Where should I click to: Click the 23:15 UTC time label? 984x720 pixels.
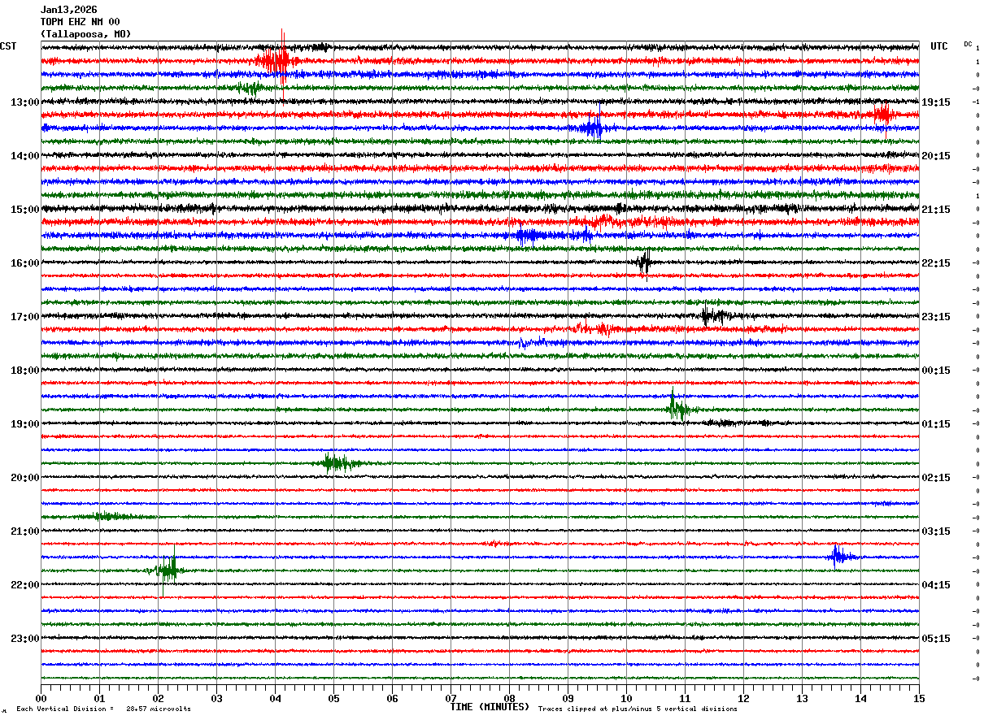936,317
